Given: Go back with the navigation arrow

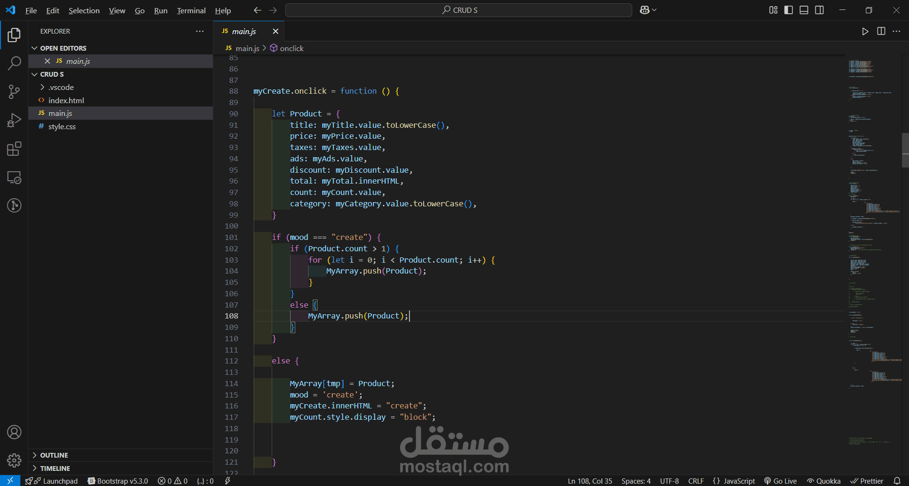Looking at the screenshot, I should click(257, 10).
